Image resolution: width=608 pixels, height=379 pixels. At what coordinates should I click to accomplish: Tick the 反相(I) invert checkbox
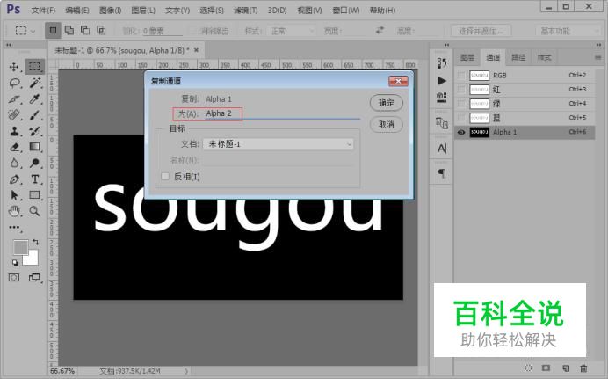pyautogui.click(x=165, y=177)
